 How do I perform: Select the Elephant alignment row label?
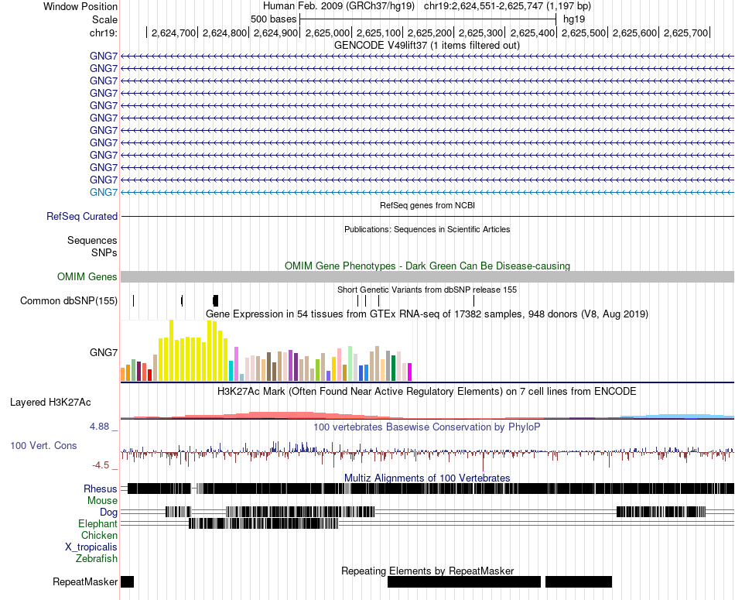97,523
